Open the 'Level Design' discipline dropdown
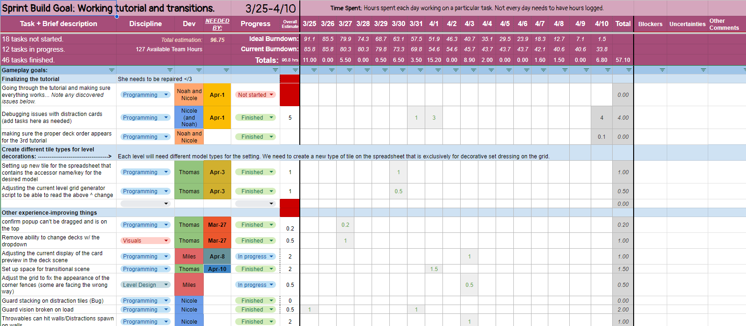The width and height of the screenshot is (746, 326). (x=166, y=285)
